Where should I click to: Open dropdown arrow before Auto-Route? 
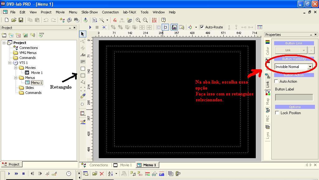coord(196,27)
